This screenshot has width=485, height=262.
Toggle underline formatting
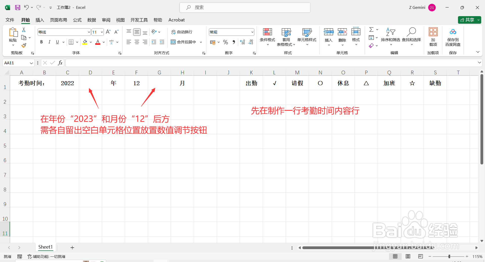(x=57, y=42)
